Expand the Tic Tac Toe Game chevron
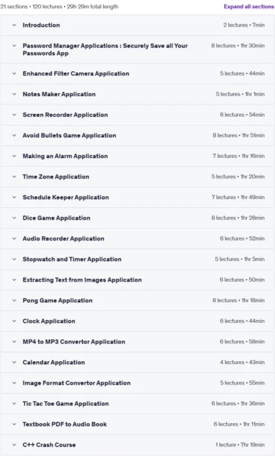 14,404
